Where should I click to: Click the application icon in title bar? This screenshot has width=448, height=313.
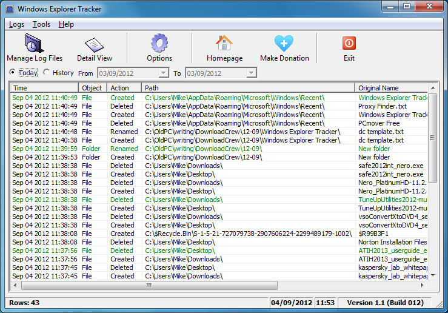coord(8,9)
